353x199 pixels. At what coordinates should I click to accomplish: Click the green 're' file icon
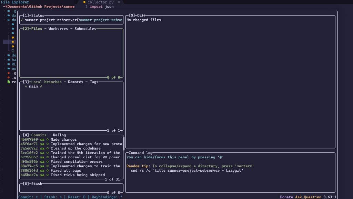(9, 82)
